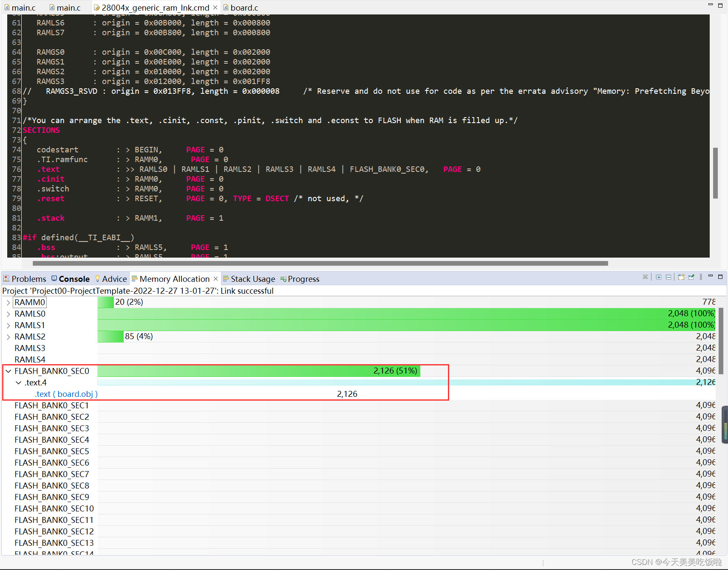Viewport: 728px width, 570px height.
Task: Clear the Memory Allocation view
Action: click(645, 277)
